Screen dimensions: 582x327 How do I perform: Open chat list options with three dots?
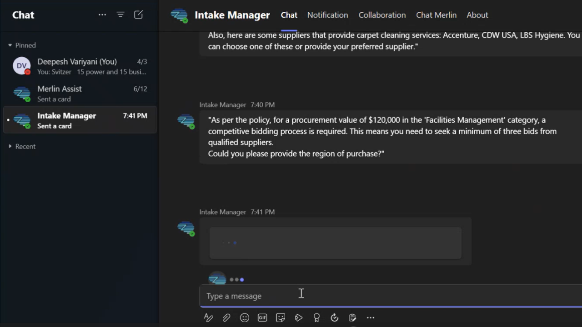102,15
